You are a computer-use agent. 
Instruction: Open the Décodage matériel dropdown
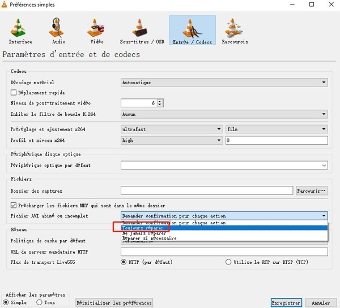click(x=224, y=83)
